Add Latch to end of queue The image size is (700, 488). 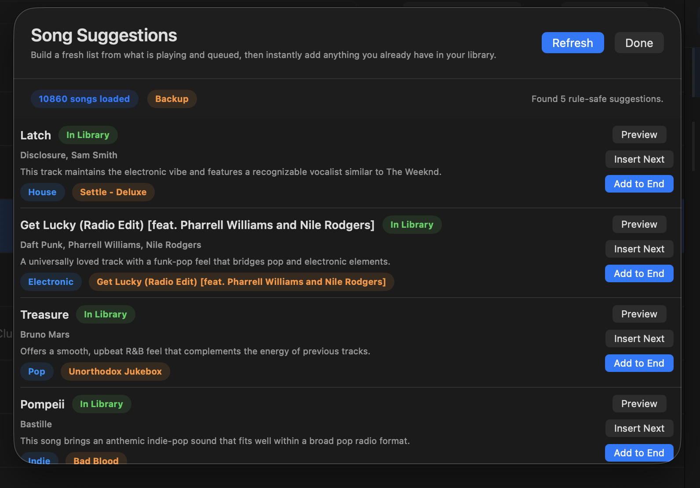pyautogui.click(x=639, y=184)
